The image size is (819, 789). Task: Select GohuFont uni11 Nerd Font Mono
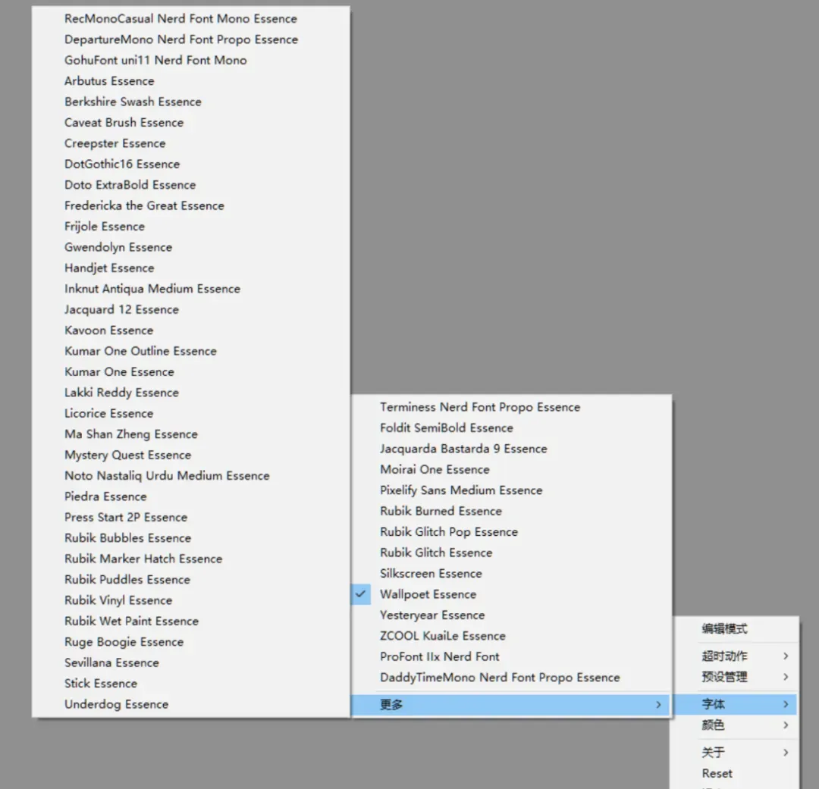click(x=190, y=60)
